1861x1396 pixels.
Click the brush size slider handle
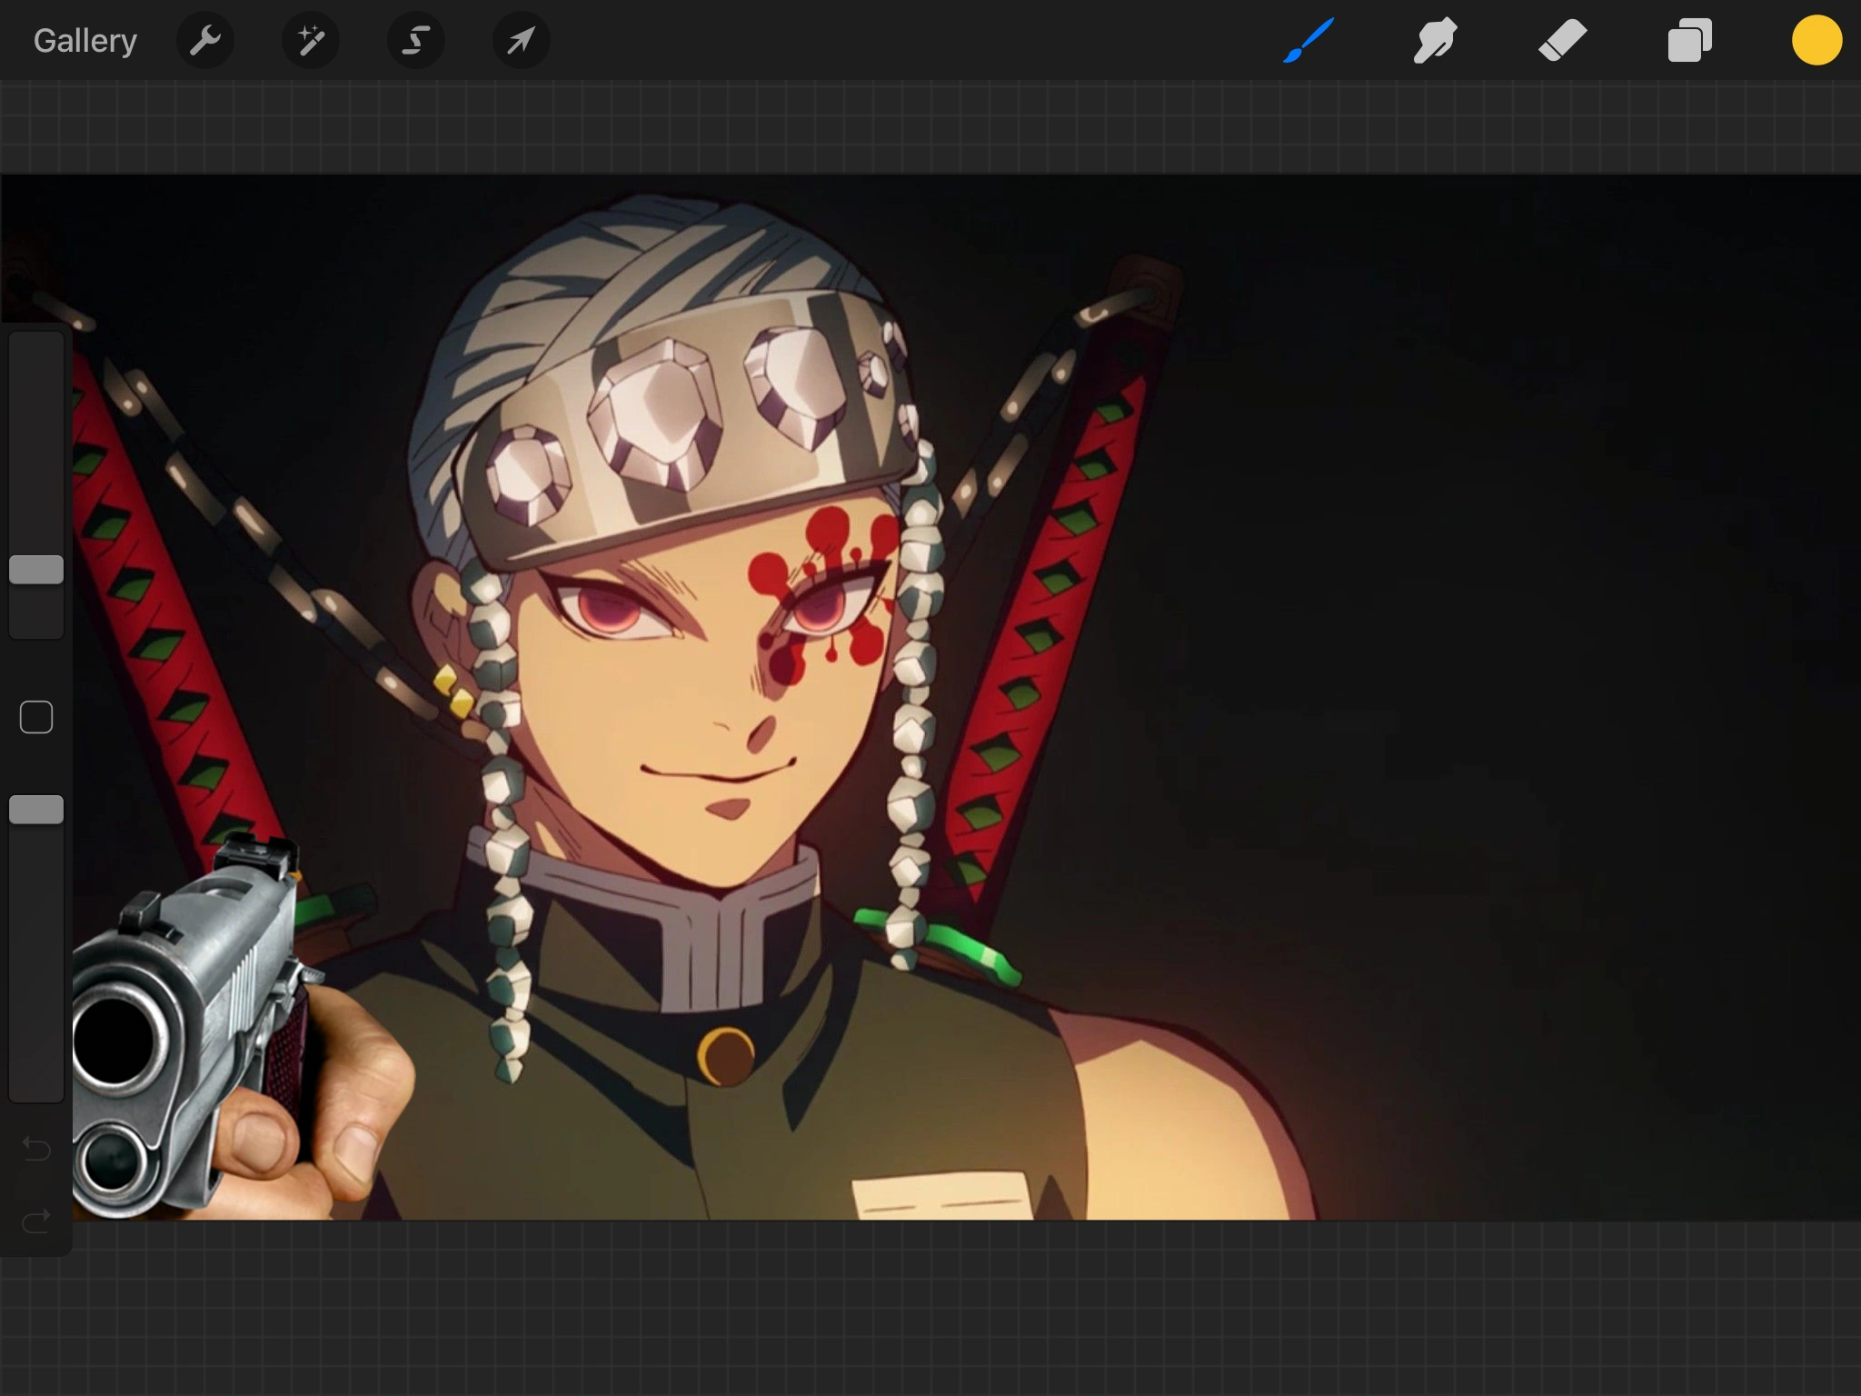pyautogui.click(x=36, y=570)
